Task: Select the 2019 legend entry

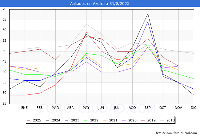Action: 149,120
